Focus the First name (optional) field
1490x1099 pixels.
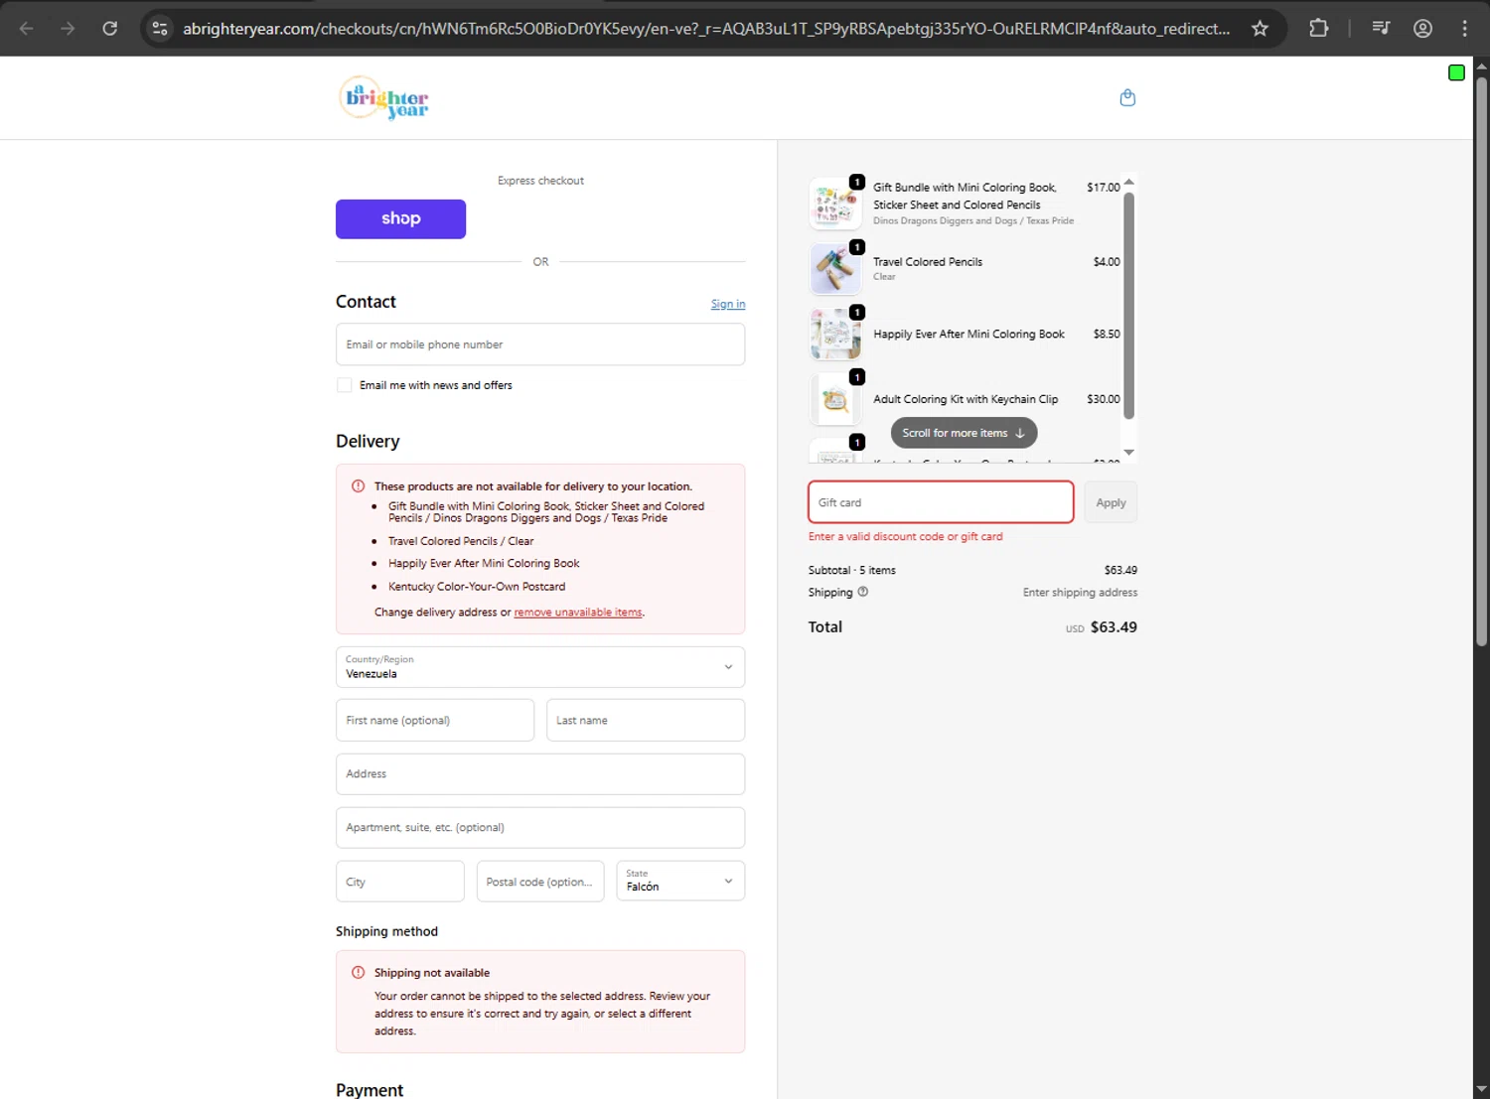coord(435,720)
